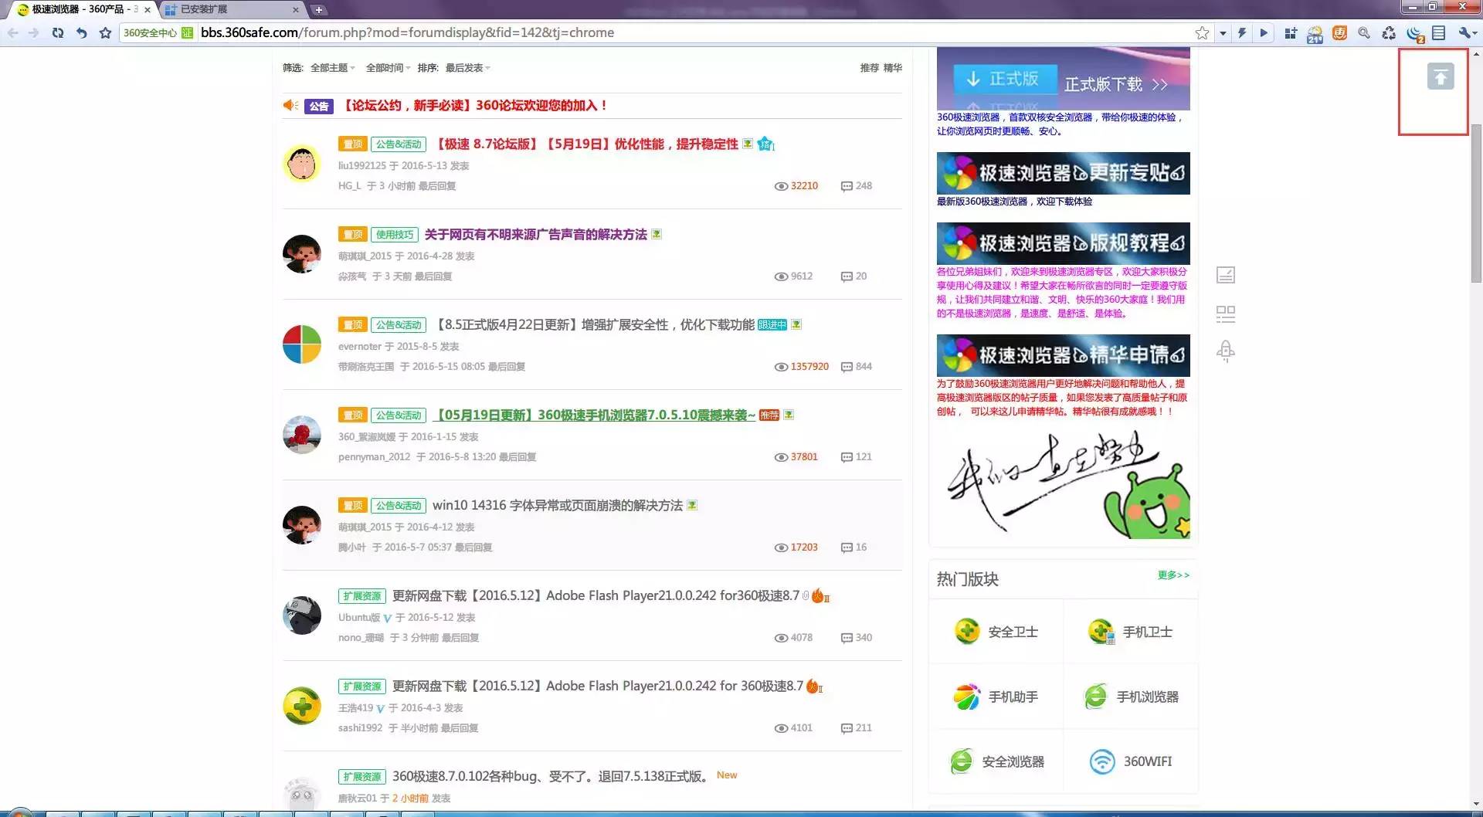Screen dimensions: 1483x817
Task: Open the 极速浏览器精华申请 banner
Action: (x=1063, y=356)
